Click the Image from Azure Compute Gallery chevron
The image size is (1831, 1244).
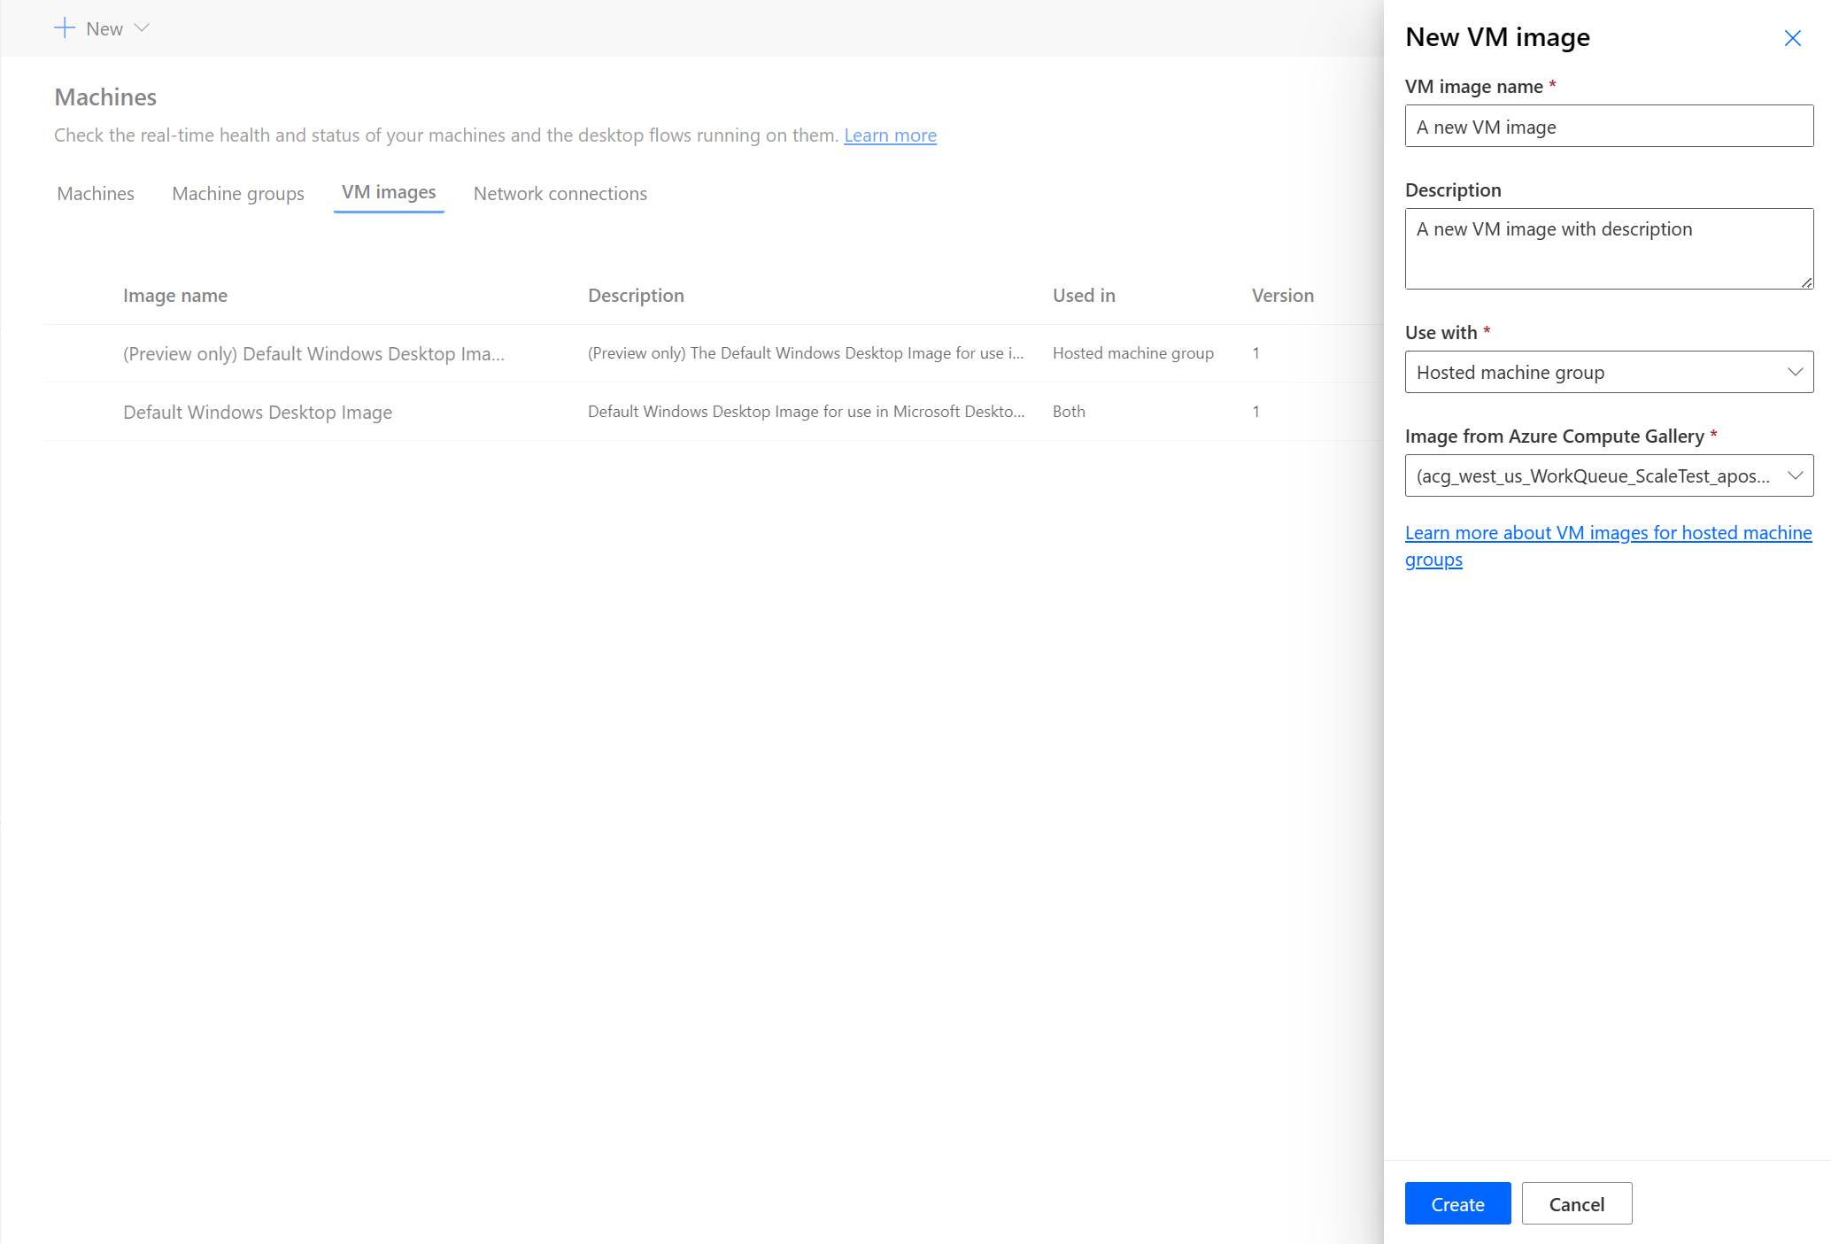tap(1794, 475)
